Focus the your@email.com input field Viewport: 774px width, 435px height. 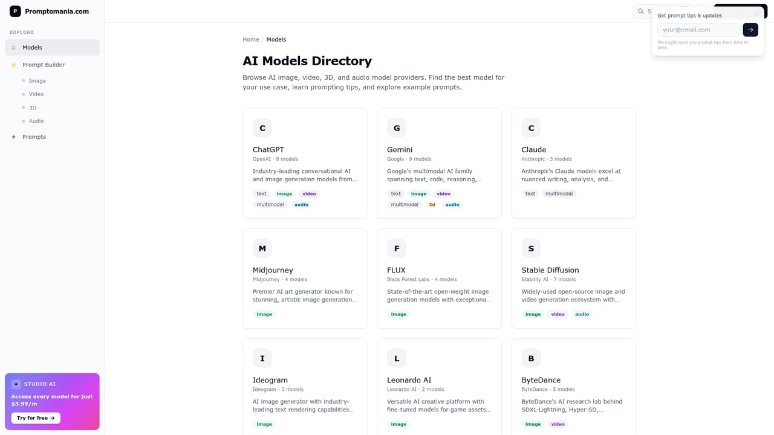698,30
